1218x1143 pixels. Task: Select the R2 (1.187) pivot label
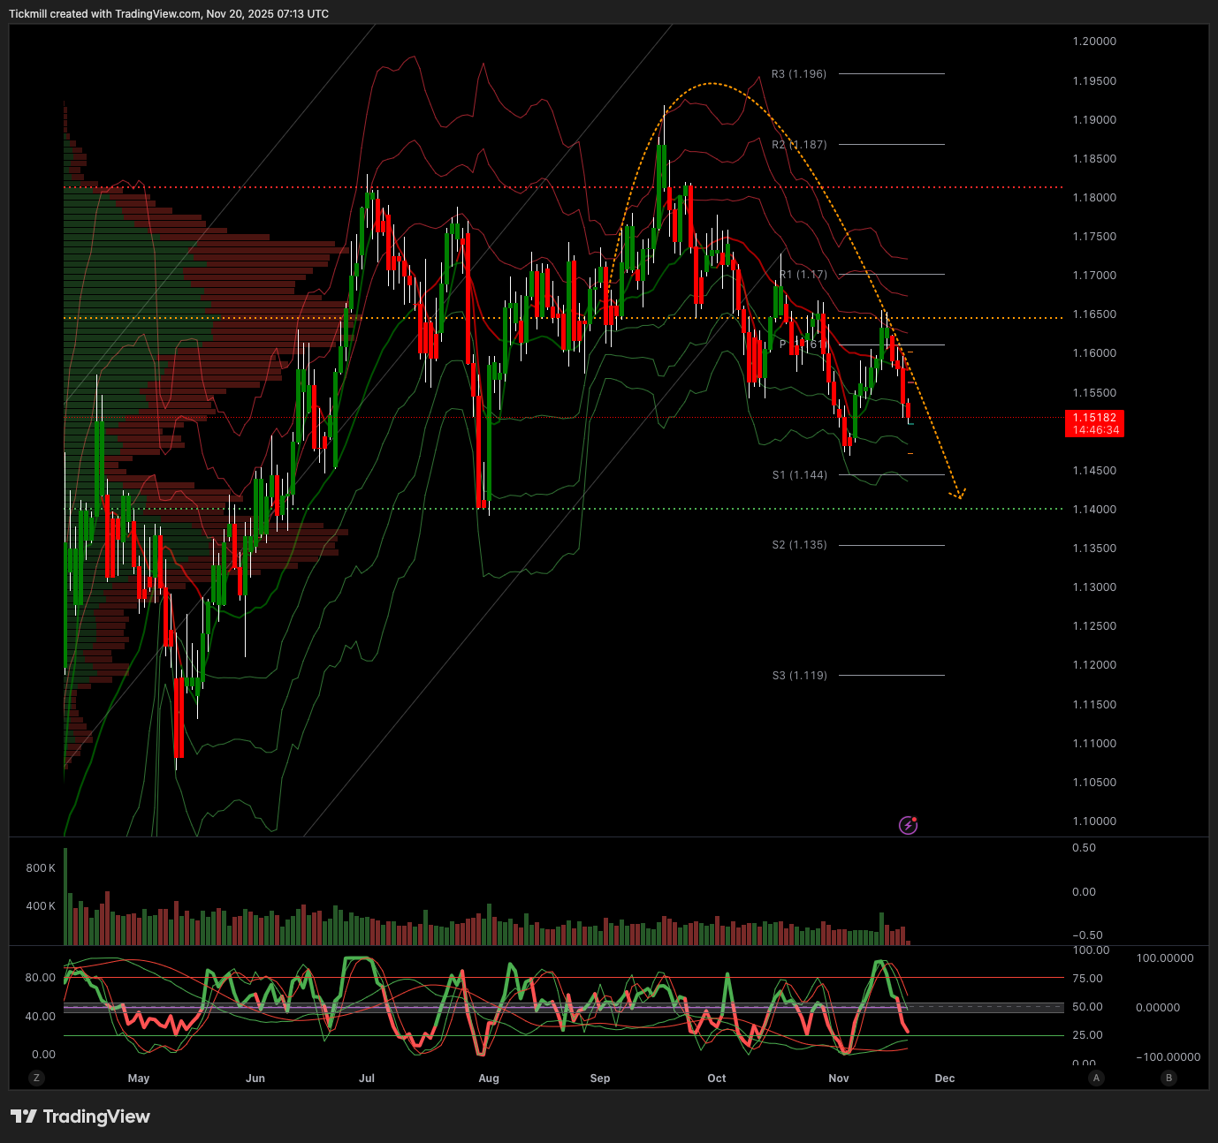tap(799, 145)
